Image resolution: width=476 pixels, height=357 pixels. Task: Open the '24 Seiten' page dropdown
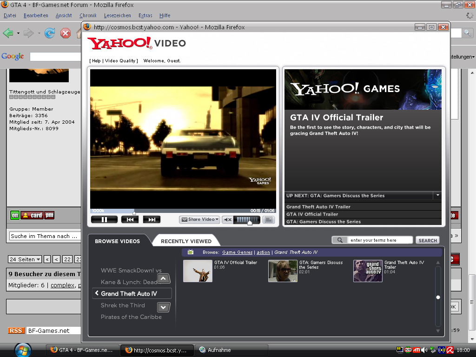click(25, 259)
